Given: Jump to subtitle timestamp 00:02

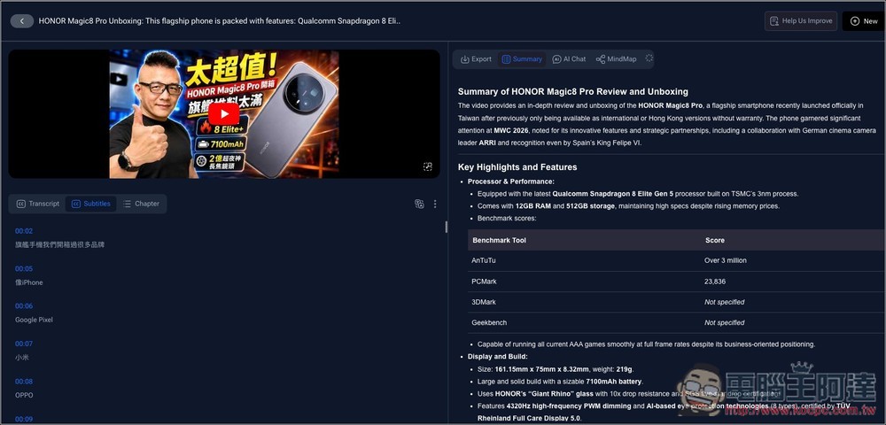Looking at the screenshot, I should coord(24,231).
